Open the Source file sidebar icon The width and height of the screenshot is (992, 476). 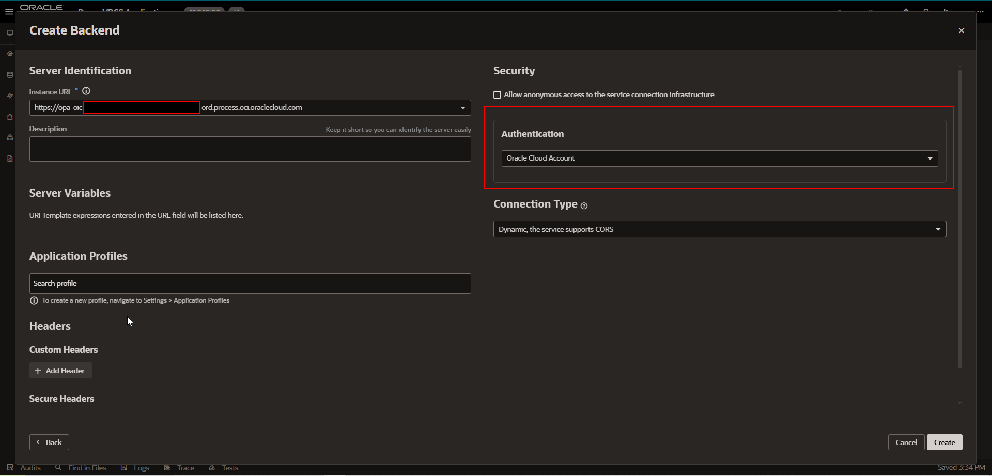(x=9, y=158)
